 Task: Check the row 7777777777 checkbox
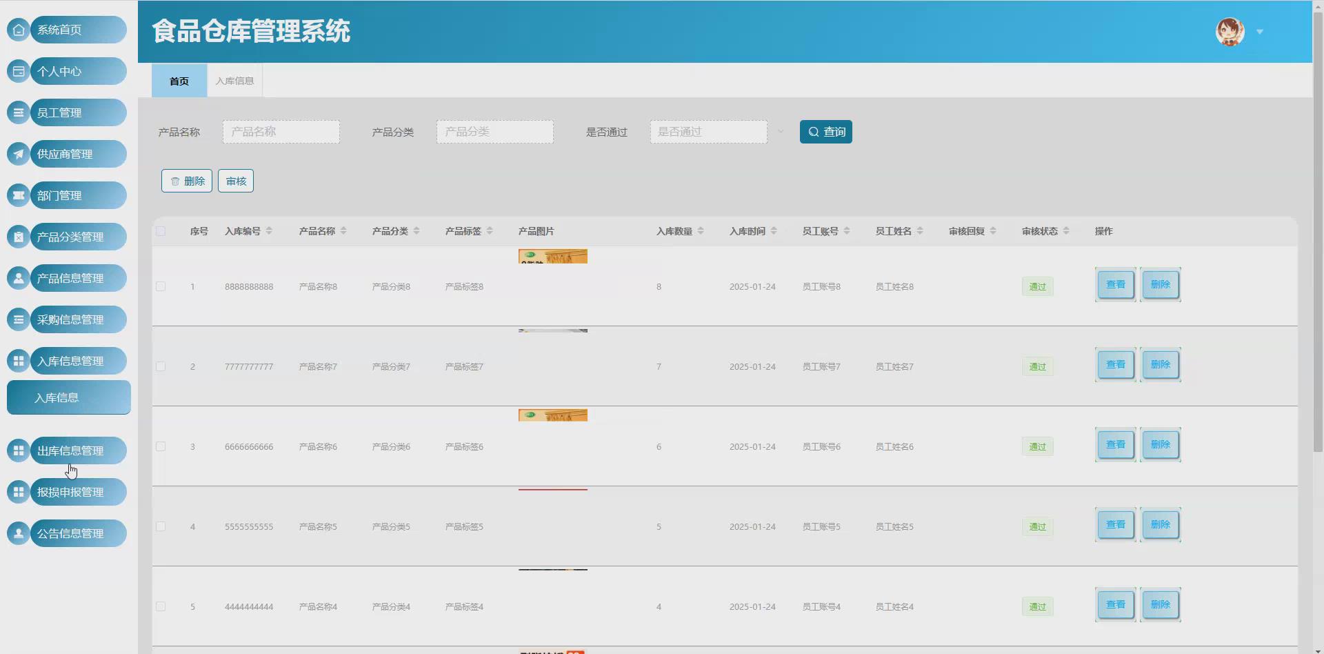161,366
